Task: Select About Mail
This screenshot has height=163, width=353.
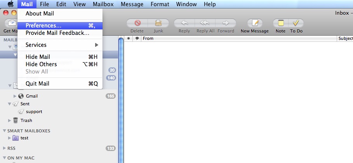Action: [x=60, y=14]
